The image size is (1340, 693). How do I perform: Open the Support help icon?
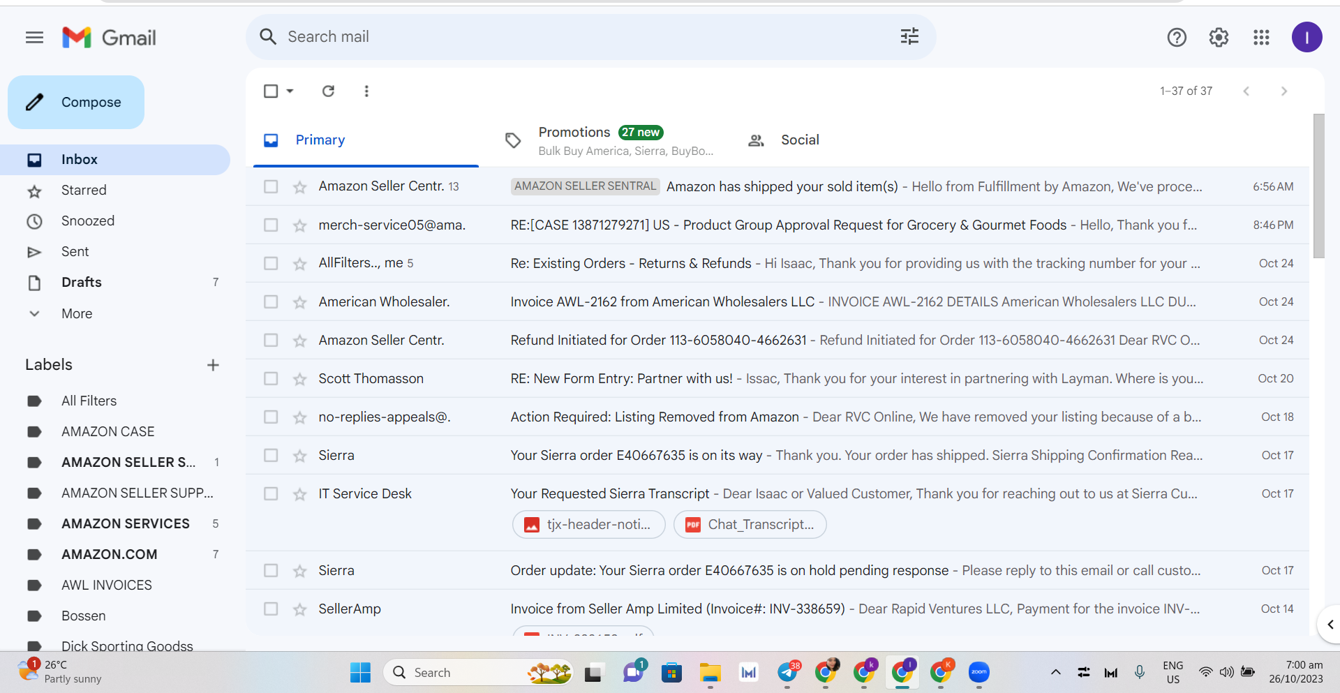tap(1177, 37)
